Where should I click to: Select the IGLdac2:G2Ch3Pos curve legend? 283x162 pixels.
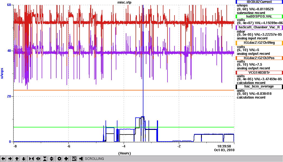(x=259, y=58)
